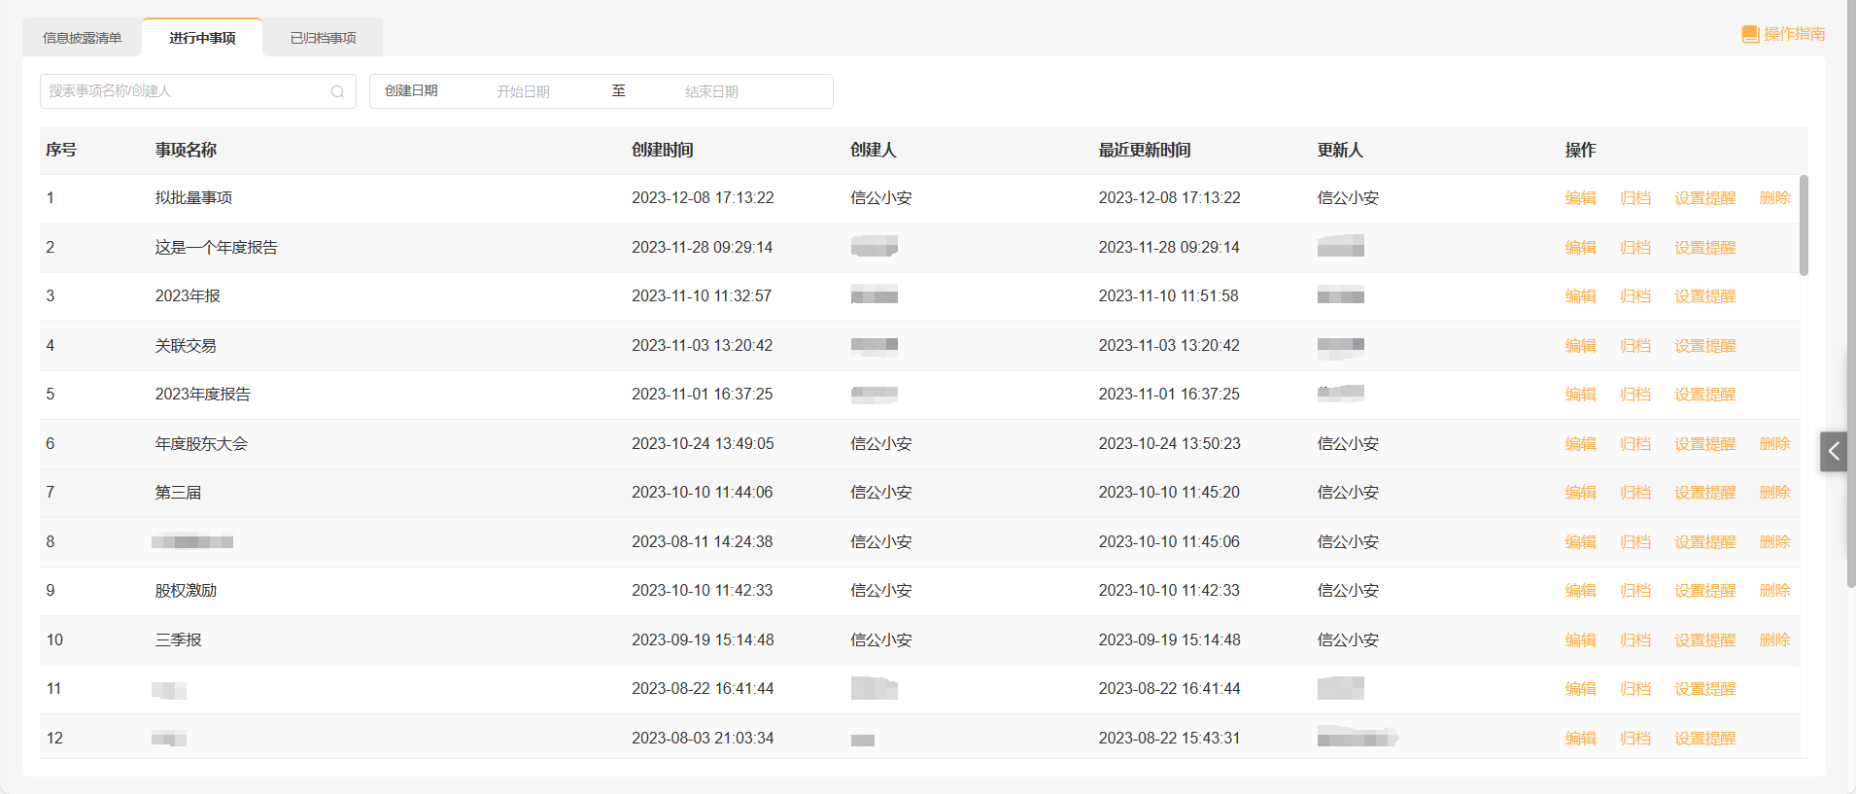The height and width of the screenshot is (794, 1856).
Task: Switch to the 已归档事项 tab
Action: pyautogui.click(x=323, y=38)
